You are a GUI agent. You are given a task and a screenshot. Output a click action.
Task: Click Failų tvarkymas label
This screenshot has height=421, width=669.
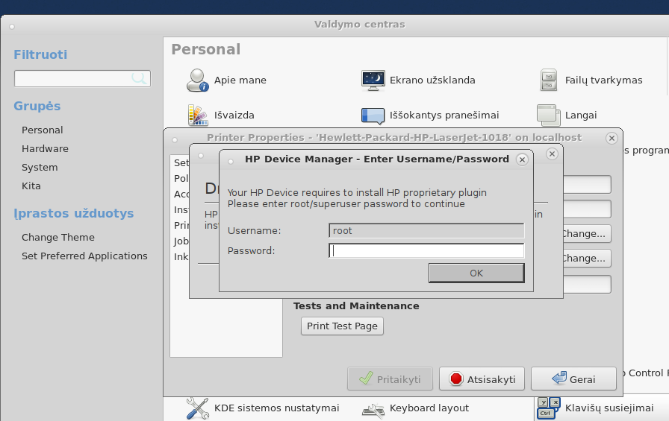point(604,80)
